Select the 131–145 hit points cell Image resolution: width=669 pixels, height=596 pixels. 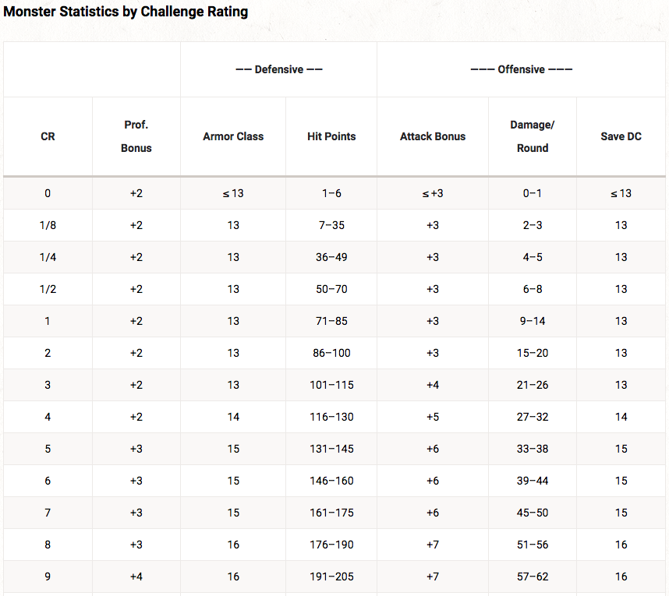(331, 449)
